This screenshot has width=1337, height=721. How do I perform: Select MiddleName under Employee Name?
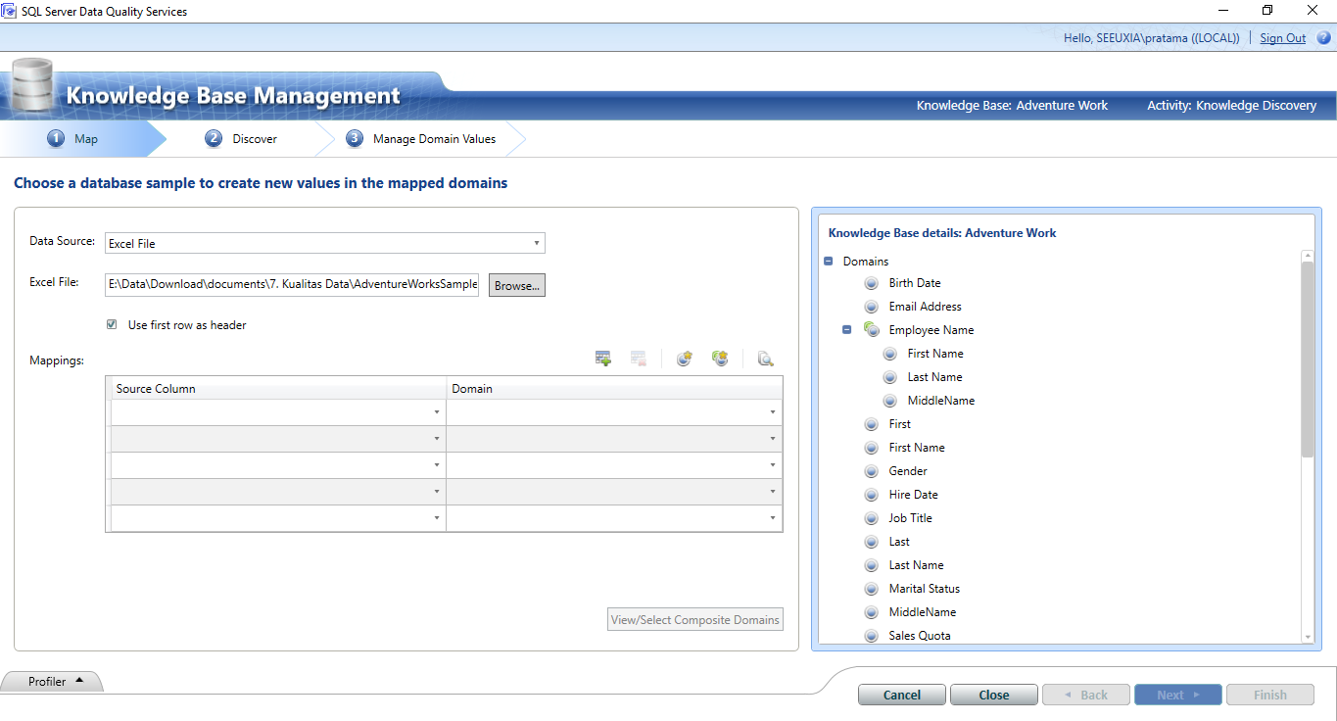click(941, 401)
